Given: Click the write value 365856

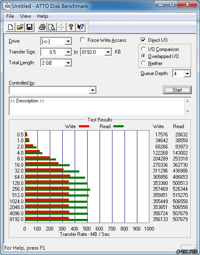Looking at the screenshot, I should click(x=160, y=177).
